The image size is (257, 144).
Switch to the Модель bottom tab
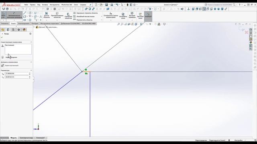(14, 138)
